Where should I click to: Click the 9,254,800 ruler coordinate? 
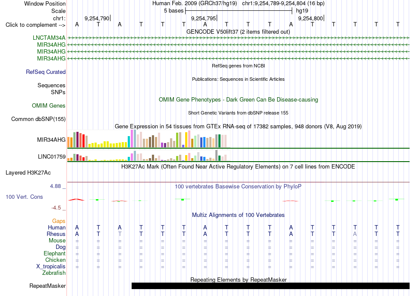click(x=310, y=18)
